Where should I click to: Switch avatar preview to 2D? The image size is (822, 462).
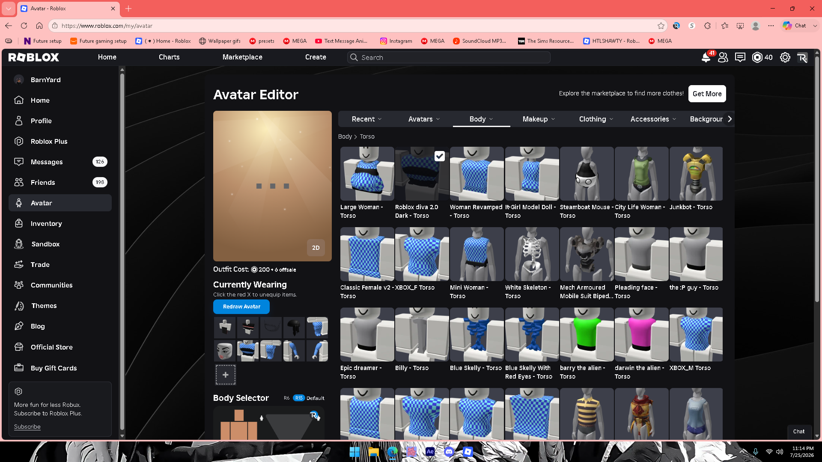[316, 248]
